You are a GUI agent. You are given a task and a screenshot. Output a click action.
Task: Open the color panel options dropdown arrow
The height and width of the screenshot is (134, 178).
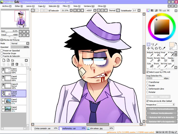[x=176, y=11]
